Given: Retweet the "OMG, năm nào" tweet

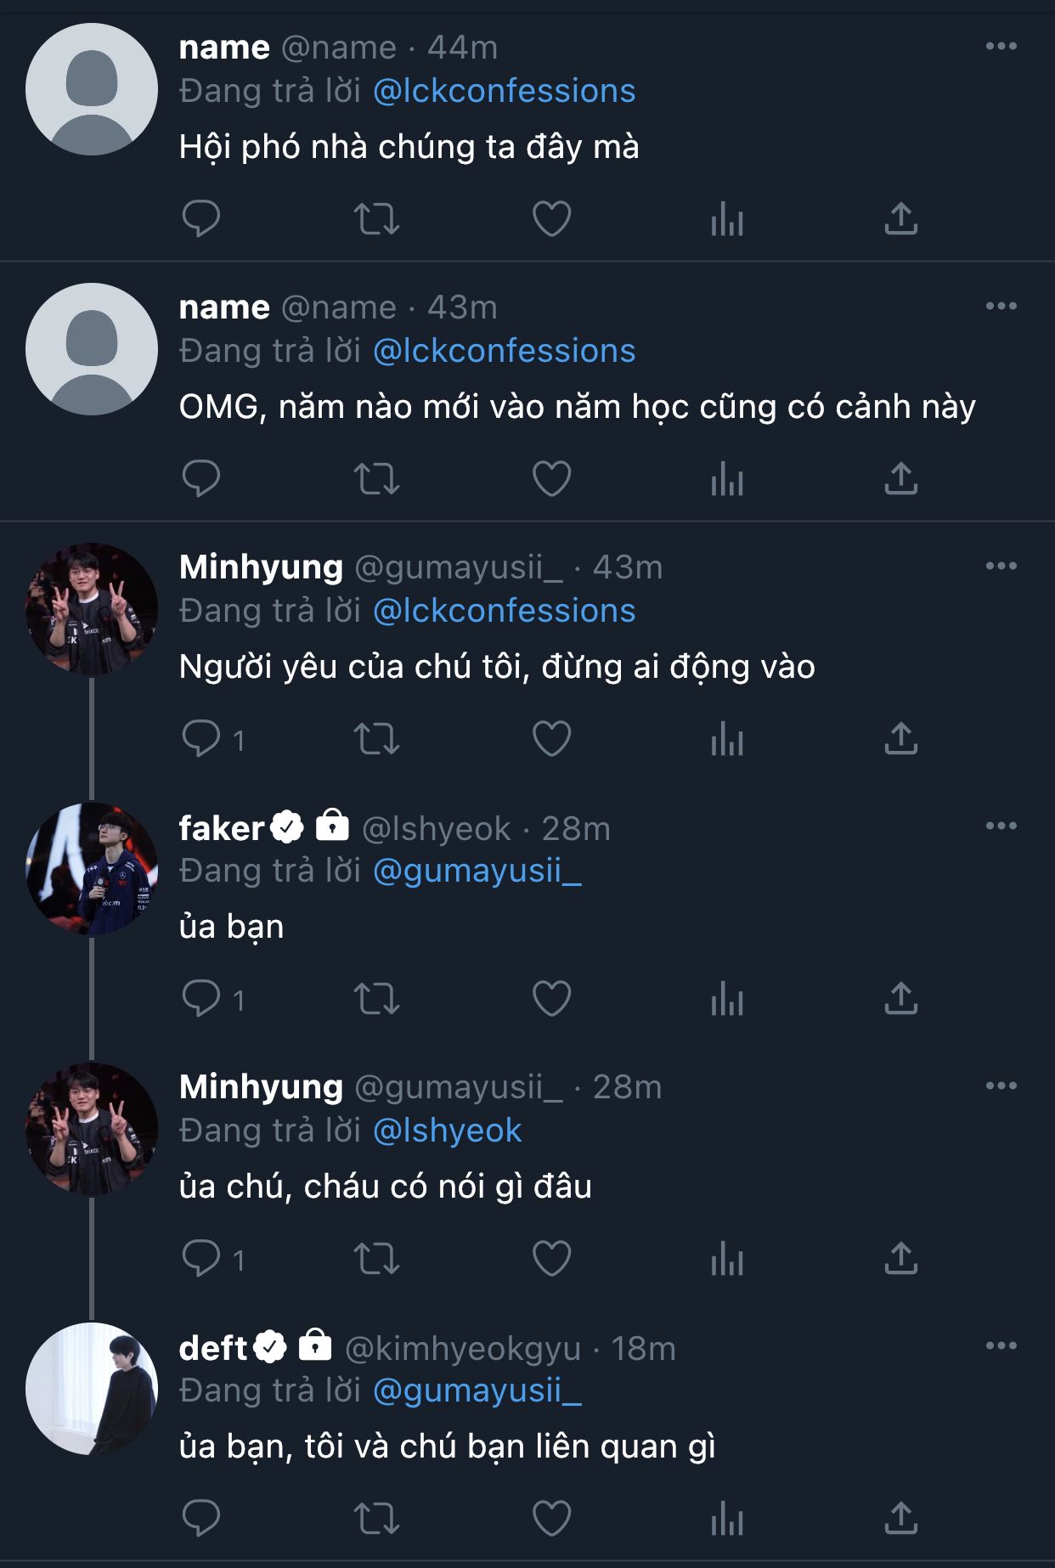Looking at the screenshot, I should tap(376, 479).
